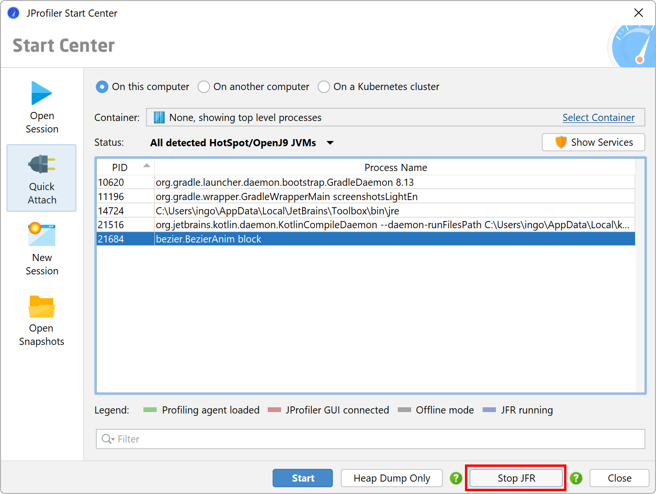Click the Stop JFR button
Screen dimensions: 656x494
516,478
